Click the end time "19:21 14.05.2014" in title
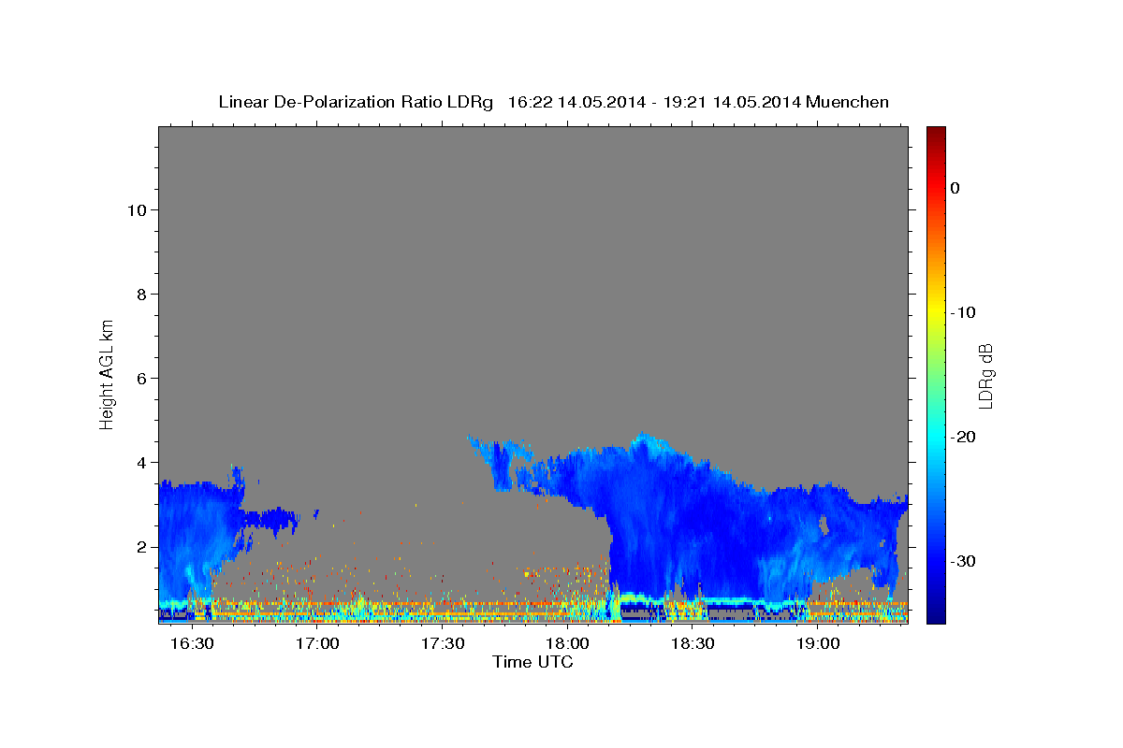The height and width of the screenshot is (748, 1123). (732, 102)
